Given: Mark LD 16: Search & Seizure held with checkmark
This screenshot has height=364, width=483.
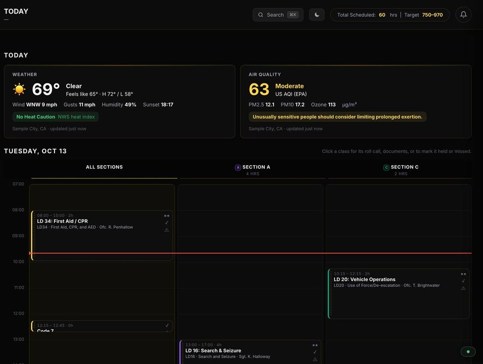Looking at the screenshot, I should click(x=315, y=352).
